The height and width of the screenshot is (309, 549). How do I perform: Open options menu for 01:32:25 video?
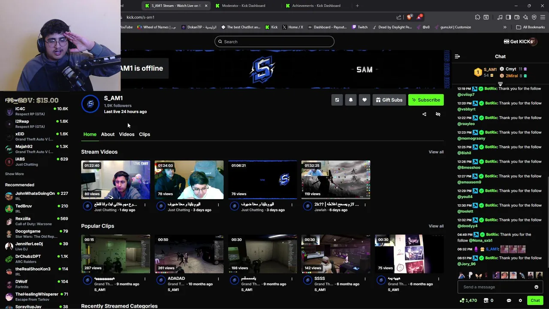tap(365, 205)
